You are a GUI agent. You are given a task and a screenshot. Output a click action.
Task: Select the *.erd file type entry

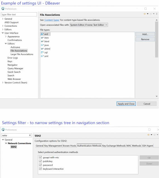45,34
